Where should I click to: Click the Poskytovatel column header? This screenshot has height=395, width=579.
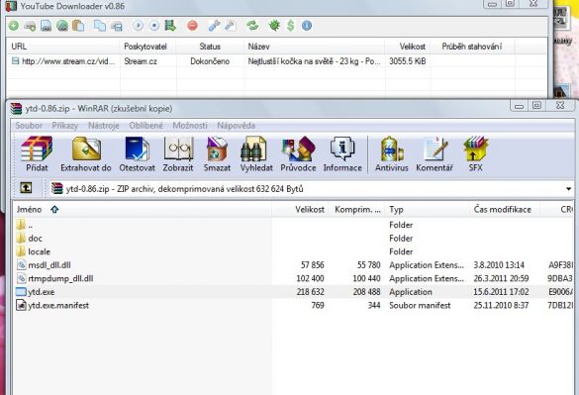click(148, 47)
